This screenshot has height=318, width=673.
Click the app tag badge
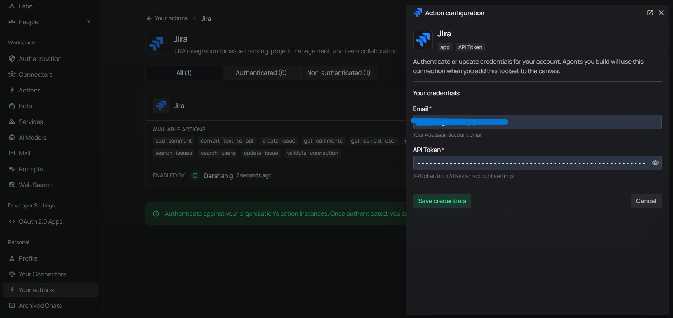pos(445,47)
